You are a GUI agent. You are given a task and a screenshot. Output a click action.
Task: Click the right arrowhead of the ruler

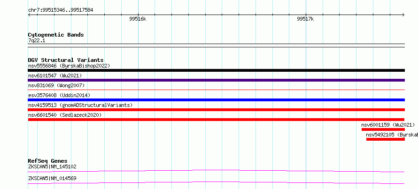point(403,15)
